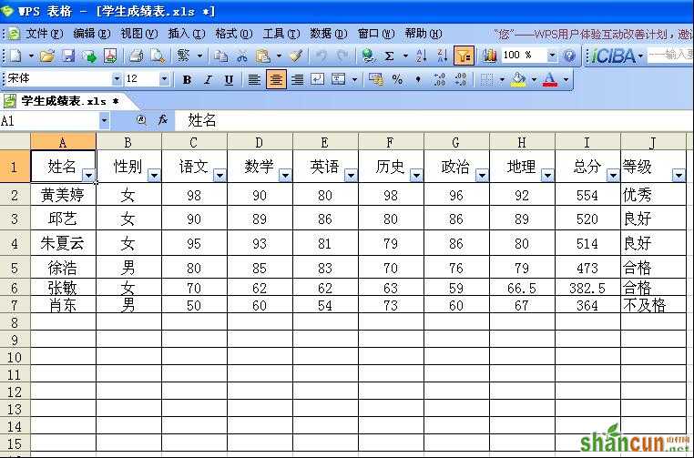
Task: Expand the font name dropdown
Action: (x=117, y=79)
